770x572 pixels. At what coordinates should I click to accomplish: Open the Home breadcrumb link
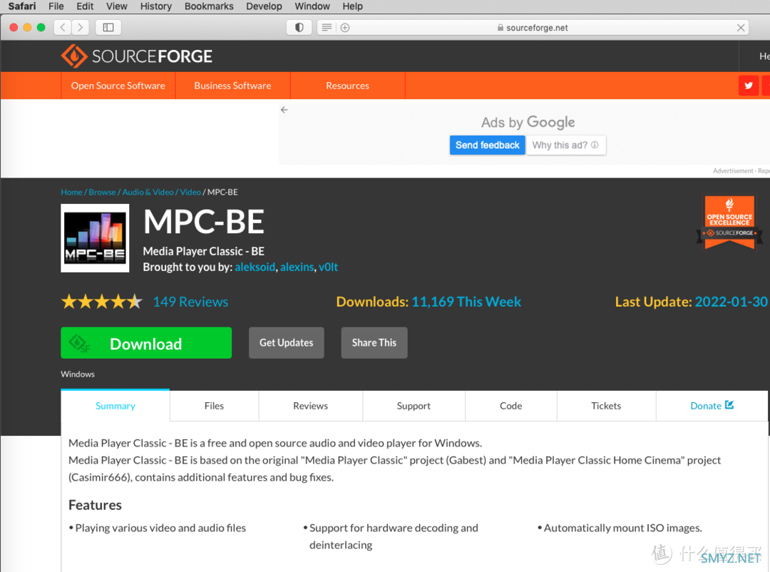point(71,192)
